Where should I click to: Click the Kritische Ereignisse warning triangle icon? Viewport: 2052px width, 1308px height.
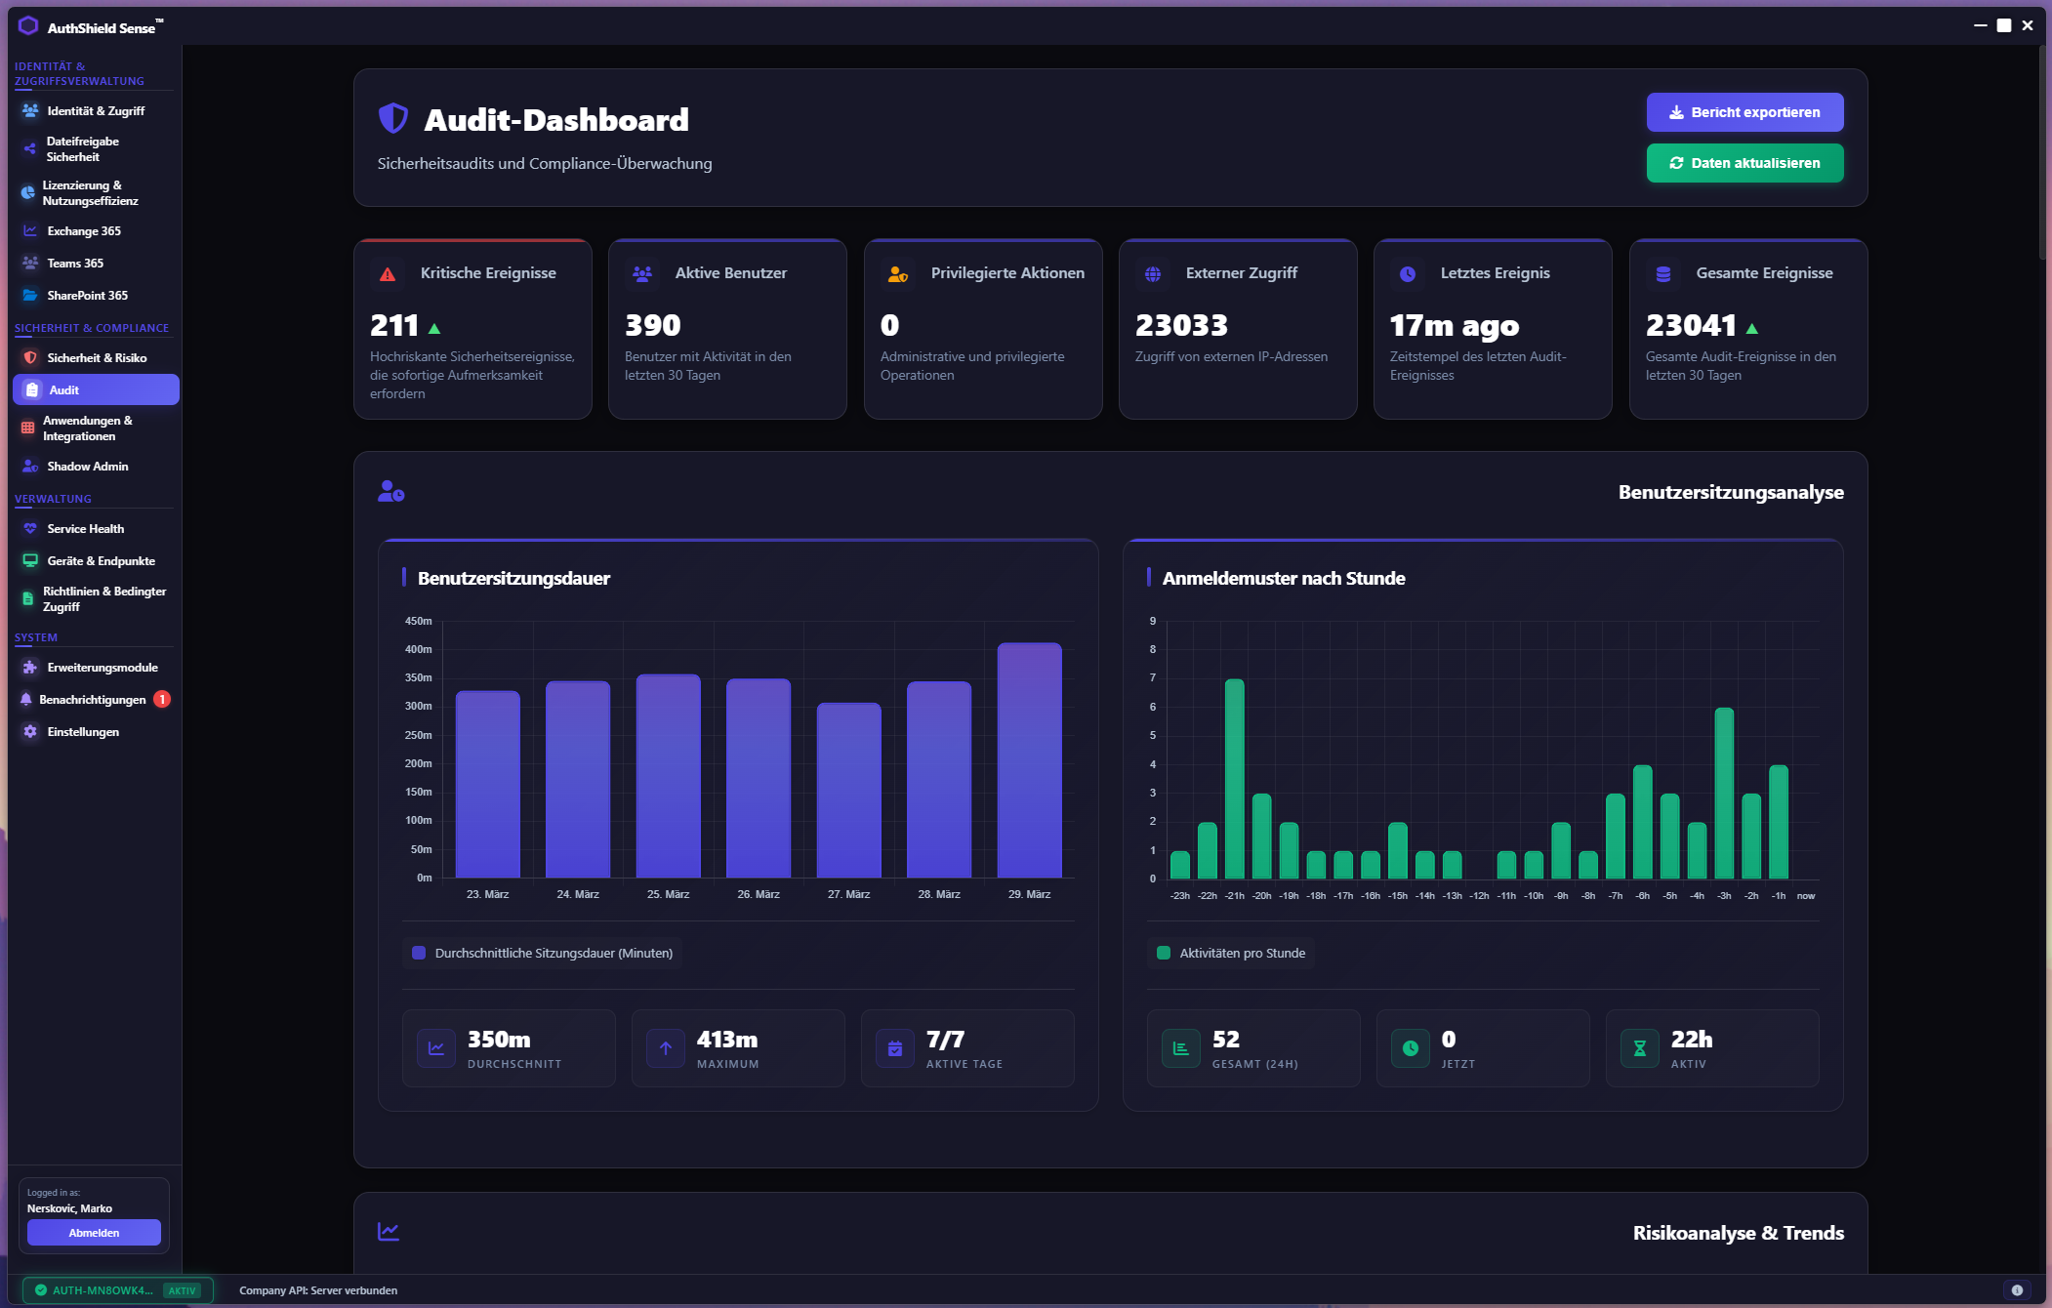(x=388, y=274)
